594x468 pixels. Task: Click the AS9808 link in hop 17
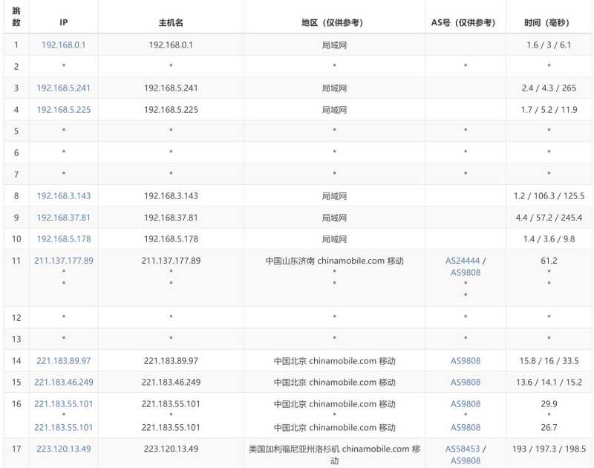pos(466,461)
